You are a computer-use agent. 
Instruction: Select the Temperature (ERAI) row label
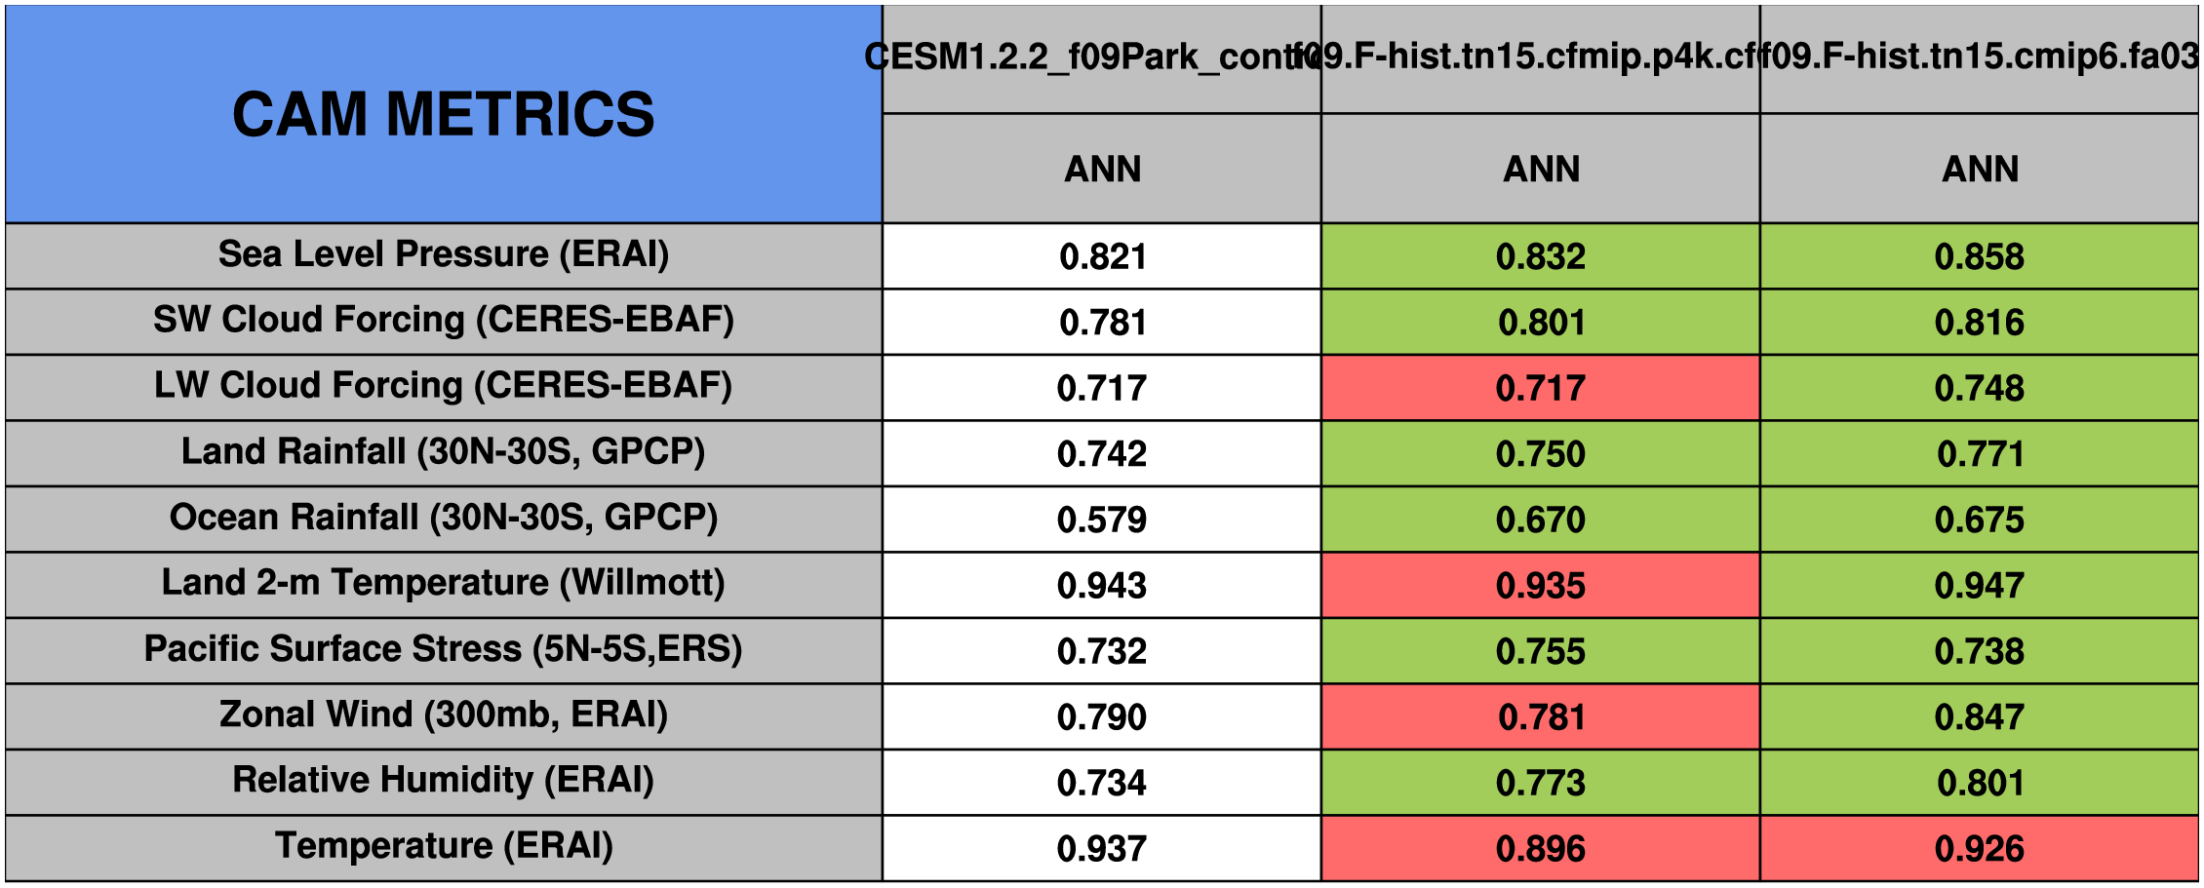pyautogui.click(x=444, y=847)
